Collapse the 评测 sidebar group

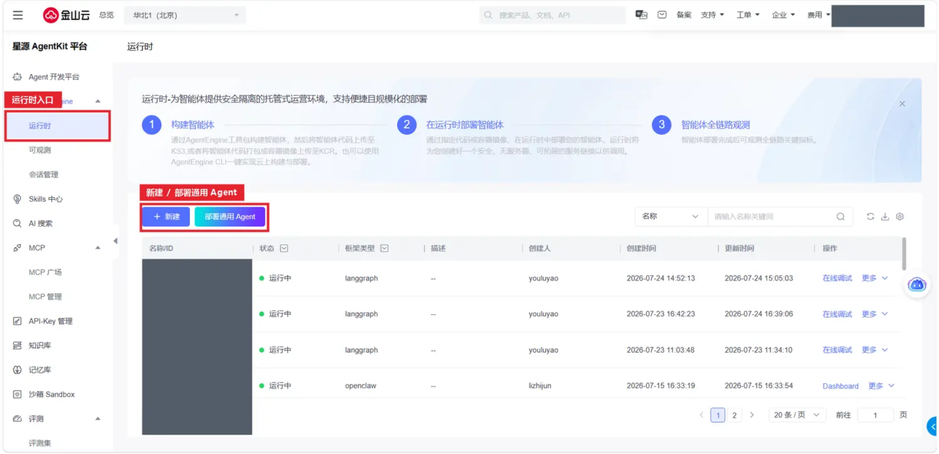coord(98,418)
